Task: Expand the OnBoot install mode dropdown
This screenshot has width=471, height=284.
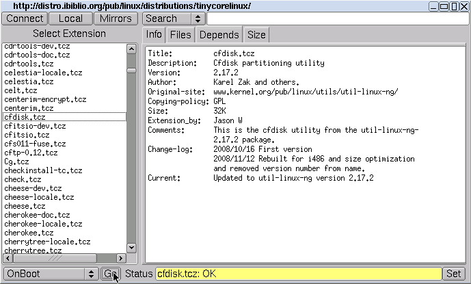Action: point(51,274)
